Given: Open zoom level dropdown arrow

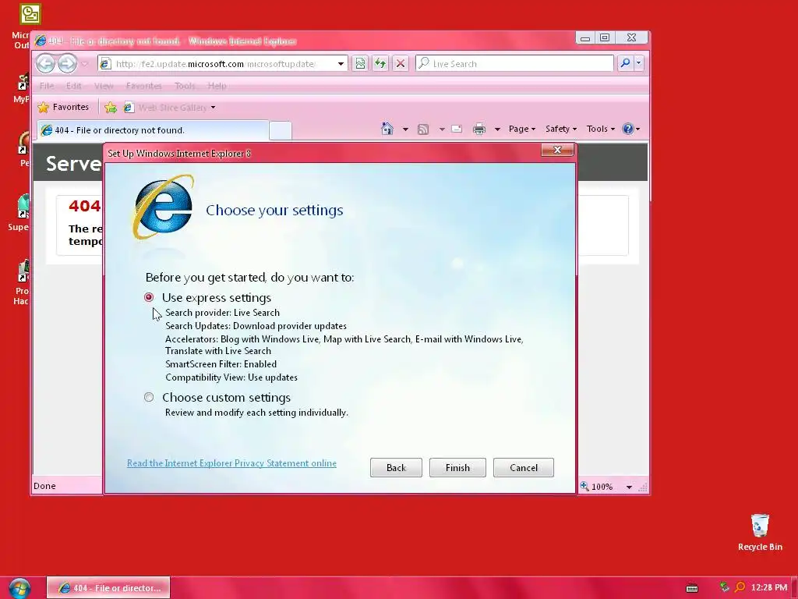Looking at the screenshot, I should 629,487.
